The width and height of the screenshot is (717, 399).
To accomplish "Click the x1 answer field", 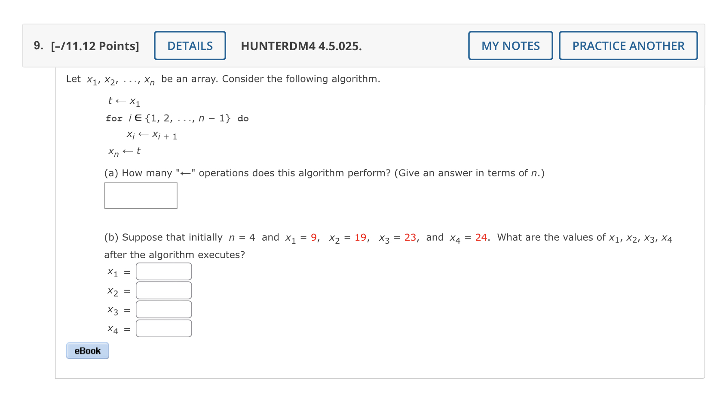I will tap(163, 271).
